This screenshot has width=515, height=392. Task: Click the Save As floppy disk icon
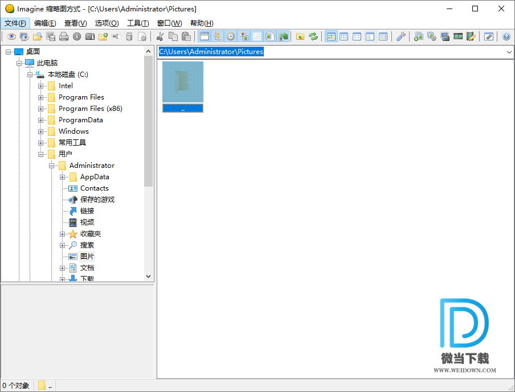[x=51, y=36]
